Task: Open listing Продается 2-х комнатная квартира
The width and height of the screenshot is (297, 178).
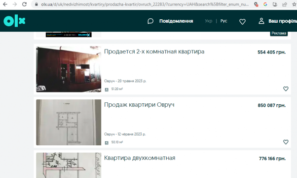Action: click(154, 51)
